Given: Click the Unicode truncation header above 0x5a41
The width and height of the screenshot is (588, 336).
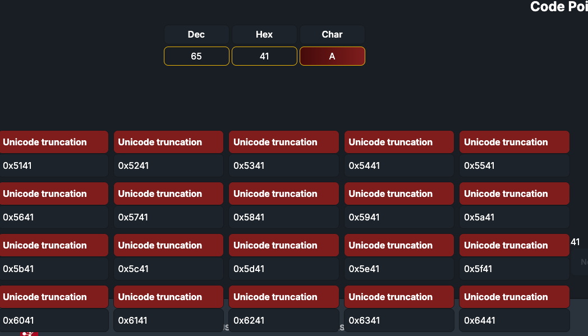Looking at the screenshot, I should tap(514, 194).
